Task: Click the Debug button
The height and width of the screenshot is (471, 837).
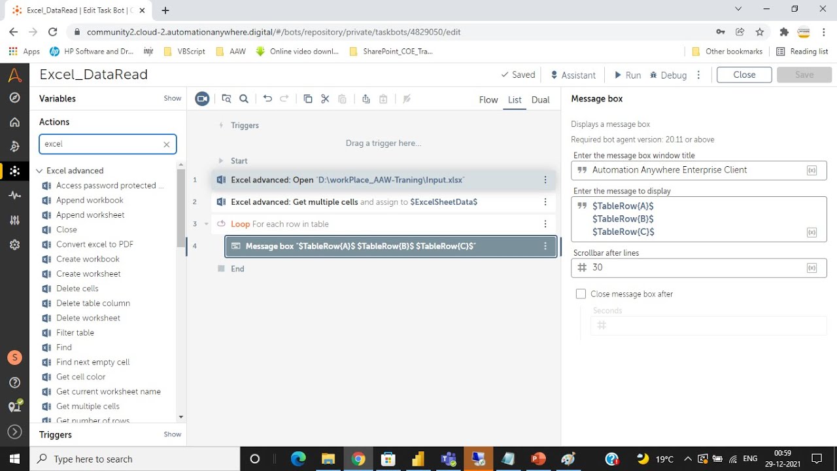Action: pos(668,75)
